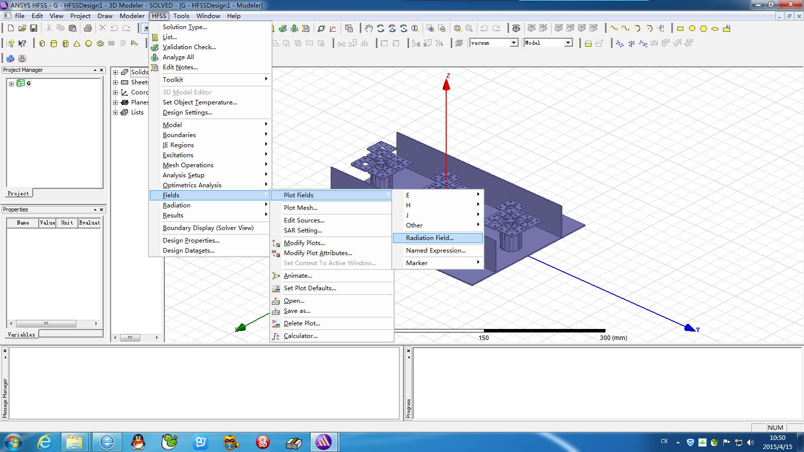804x452 pixels.
Task: Expand the Sheets tree node
Action: tap(115, 82)
